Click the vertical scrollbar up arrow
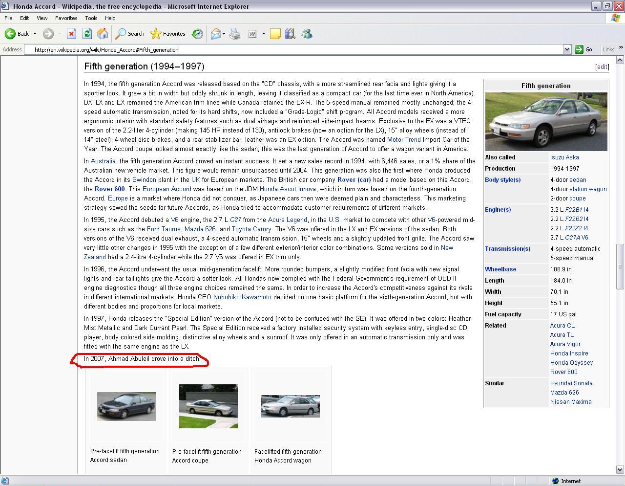 [620, 60]
